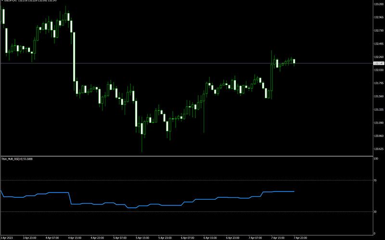
Task: Select the 132.730 price scale label
Action: (x=379, y=31)
